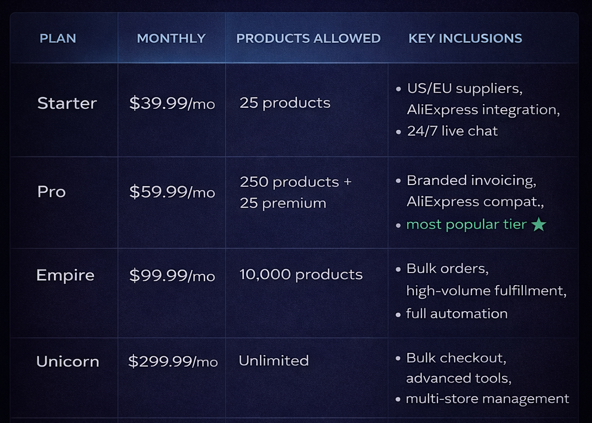Click the most popular tier label
592x423 pixels.
[x=466, y=224]
